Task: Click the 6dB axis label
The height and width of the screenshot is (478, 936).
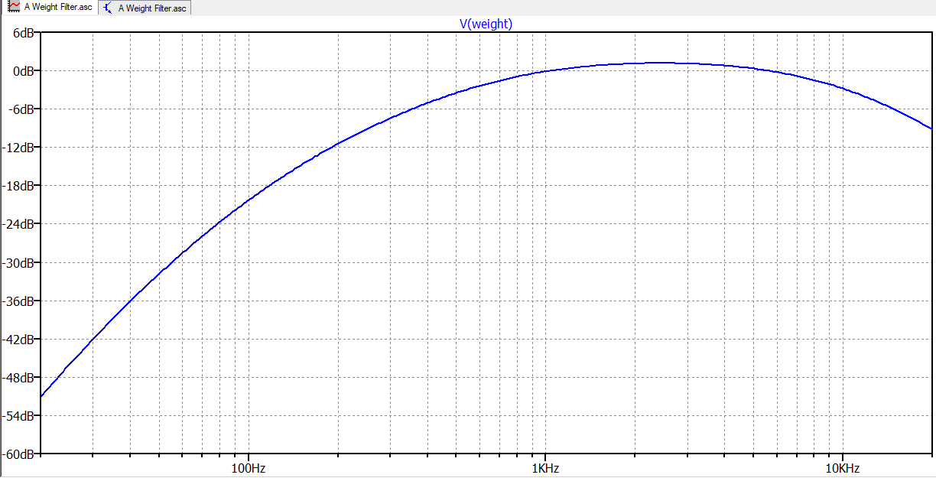Action: 24,33
